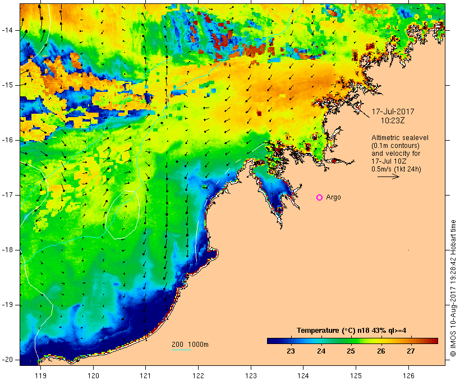Click the colorbar at 27 degrees

(x=411, y=341)
